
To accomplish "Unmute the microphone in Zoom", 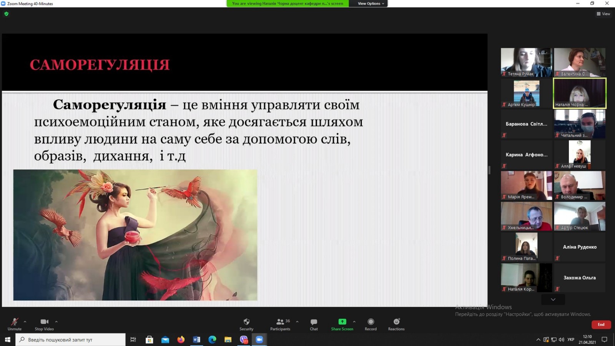I will click(x=15, y=324).
